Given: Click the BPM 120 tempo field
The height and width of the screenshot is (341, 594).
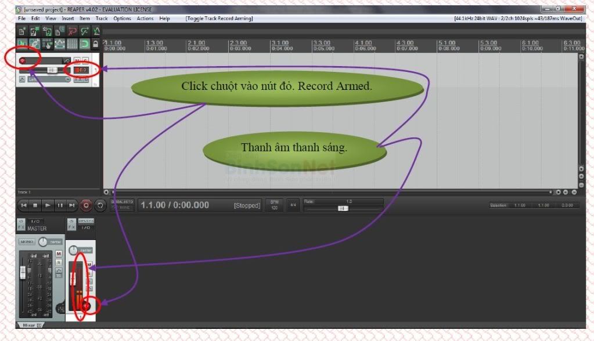Looking at the screenshot, I should pos(275,205).
